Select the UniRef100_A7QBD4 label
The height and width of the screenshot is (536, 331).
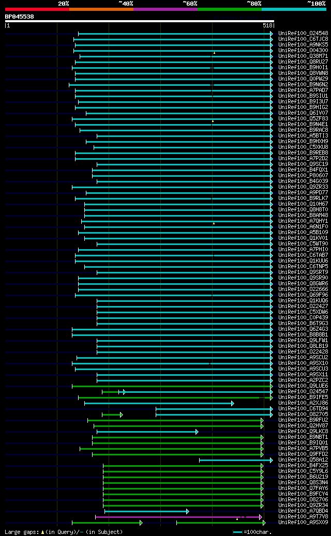click(x=303, y=511)
